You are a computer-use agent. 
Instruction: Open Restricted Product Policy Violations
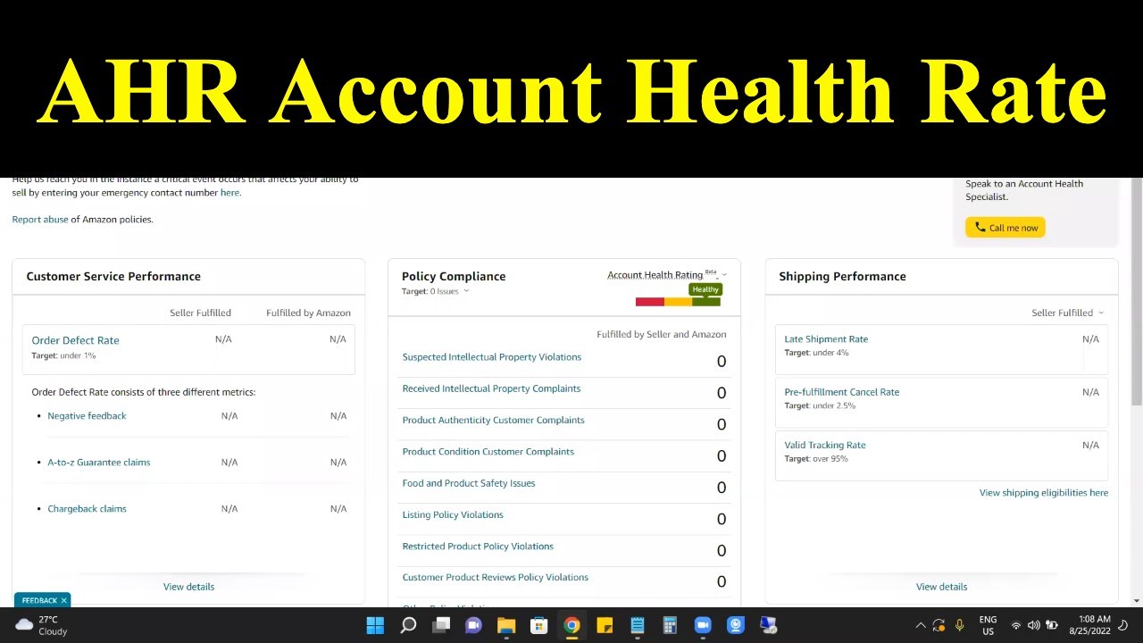pos(478,547)
